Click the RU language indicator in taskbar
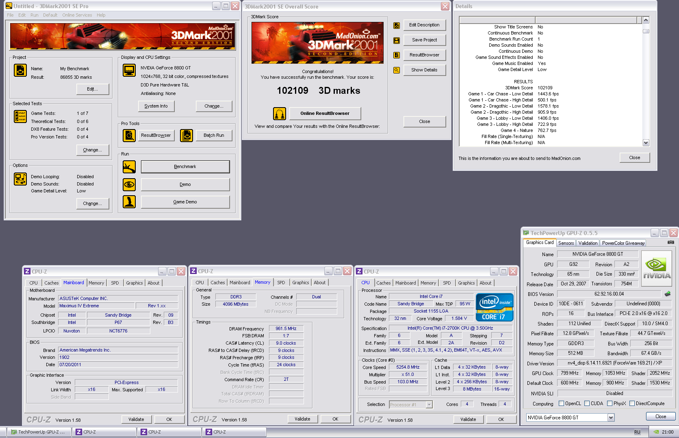 tap(637, 432)
